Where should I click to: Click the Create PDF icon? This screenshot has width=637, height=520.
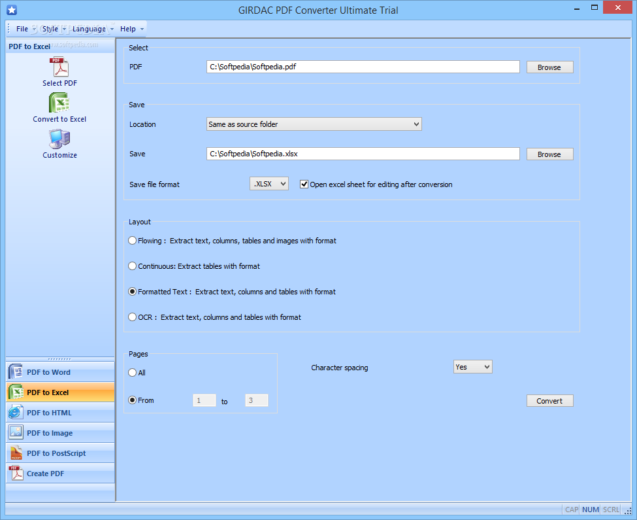(x=16, y=474)
